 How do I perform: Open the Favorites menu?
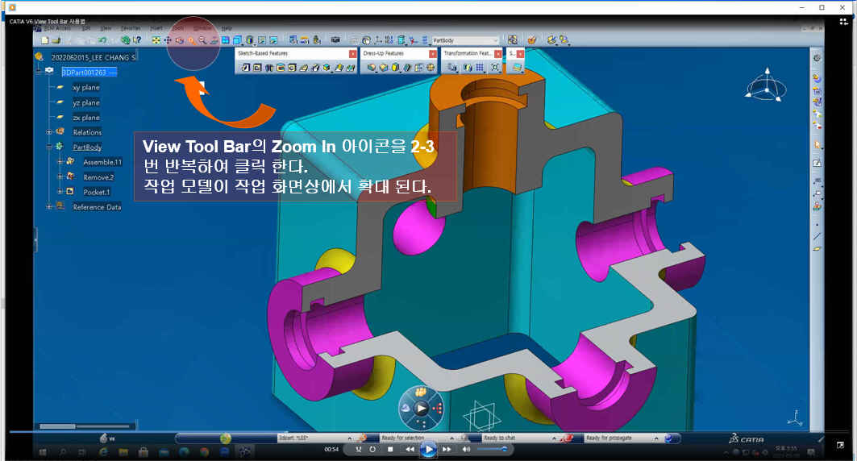coord(130,28)
